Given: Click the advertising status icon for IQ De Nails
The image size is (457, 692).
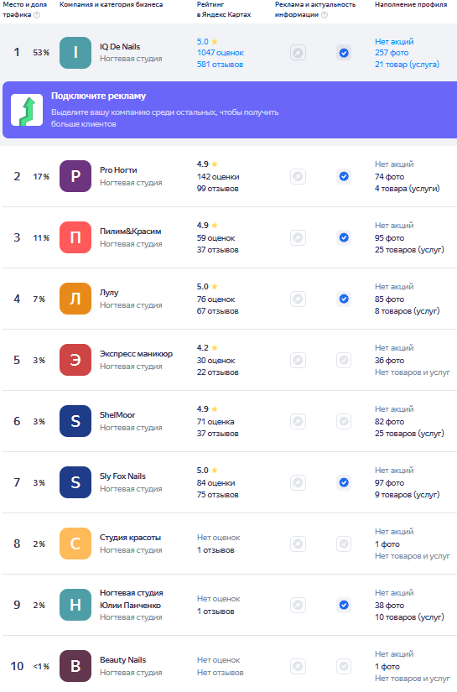Looking at the screenshot, I should [299, 53].
